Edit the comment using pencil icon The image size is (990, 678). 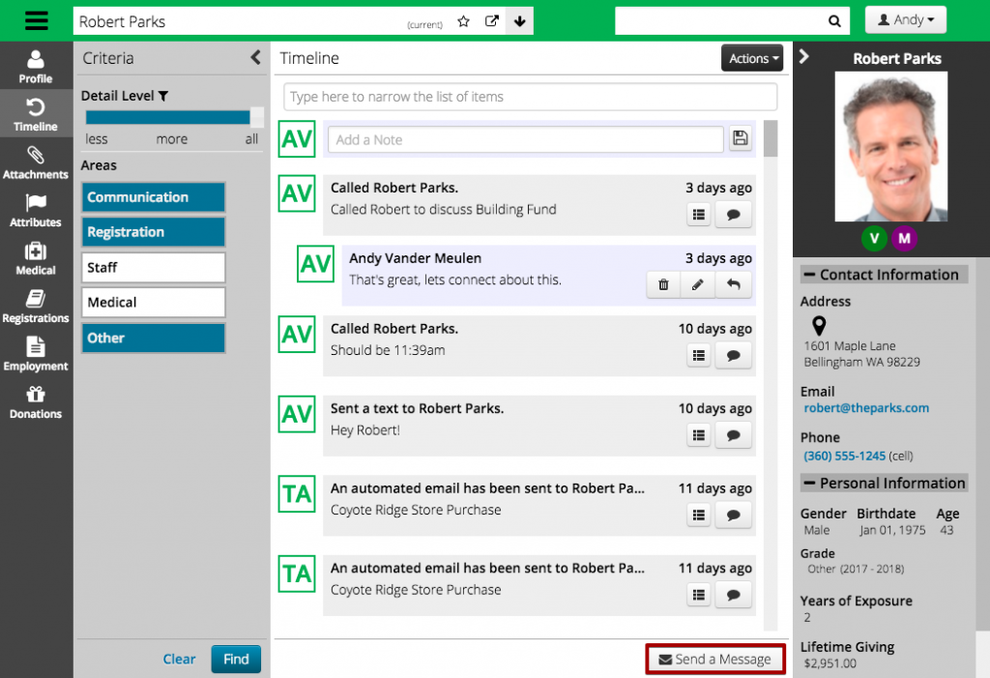coord(697,284)
